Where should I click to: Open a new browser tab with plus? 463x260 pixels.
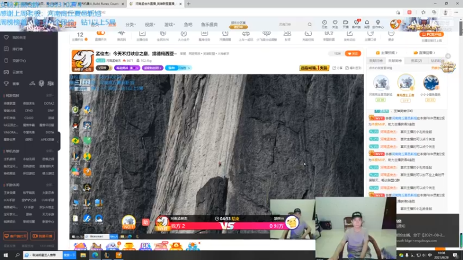click(x=189, y=4)
